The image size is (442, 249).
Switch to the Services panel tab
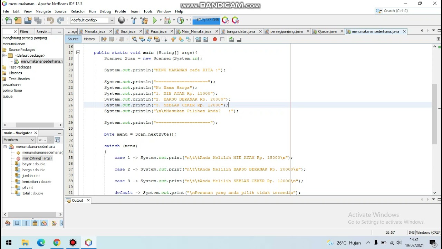[x=44, y=31]
